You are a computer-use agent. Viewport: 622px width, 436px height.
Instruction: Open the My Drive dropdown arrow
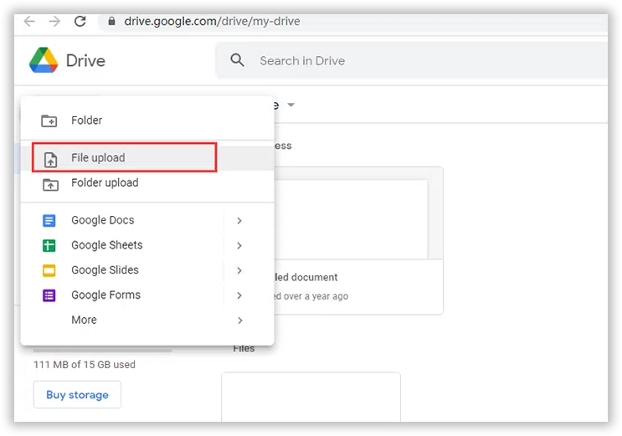(x=291, y=105)
